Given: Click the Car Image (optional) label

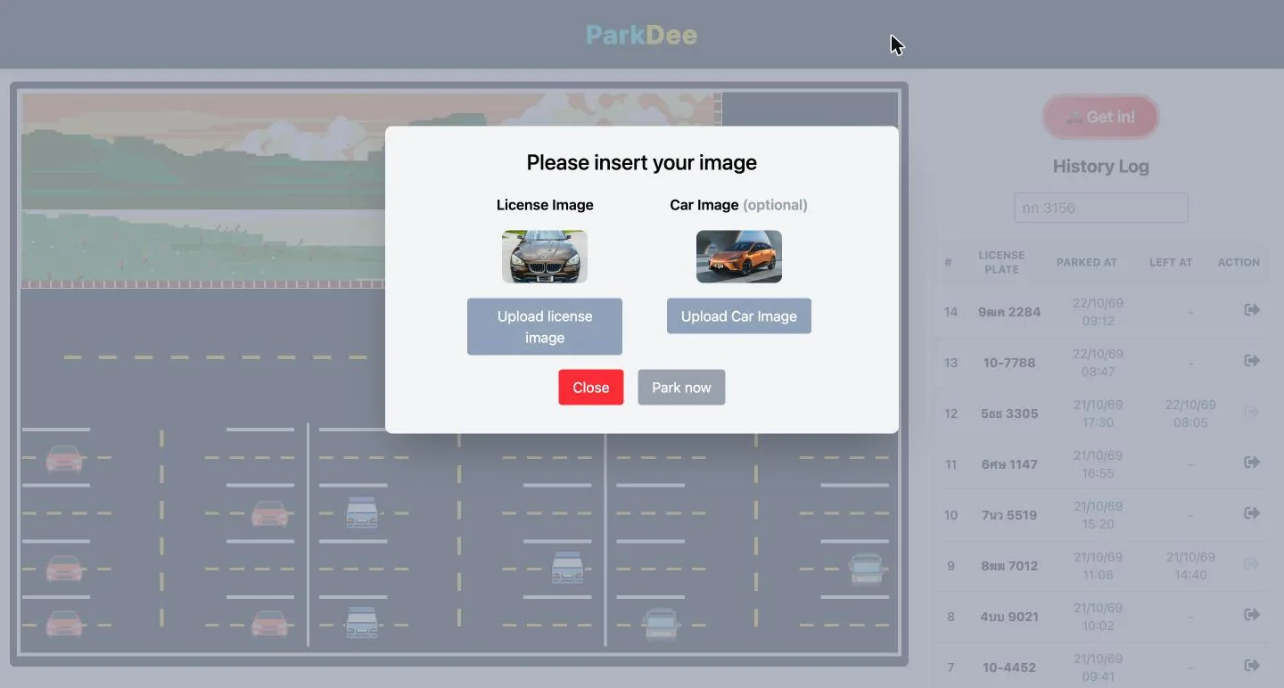Looking at the screenshot, I should (738, 205).
